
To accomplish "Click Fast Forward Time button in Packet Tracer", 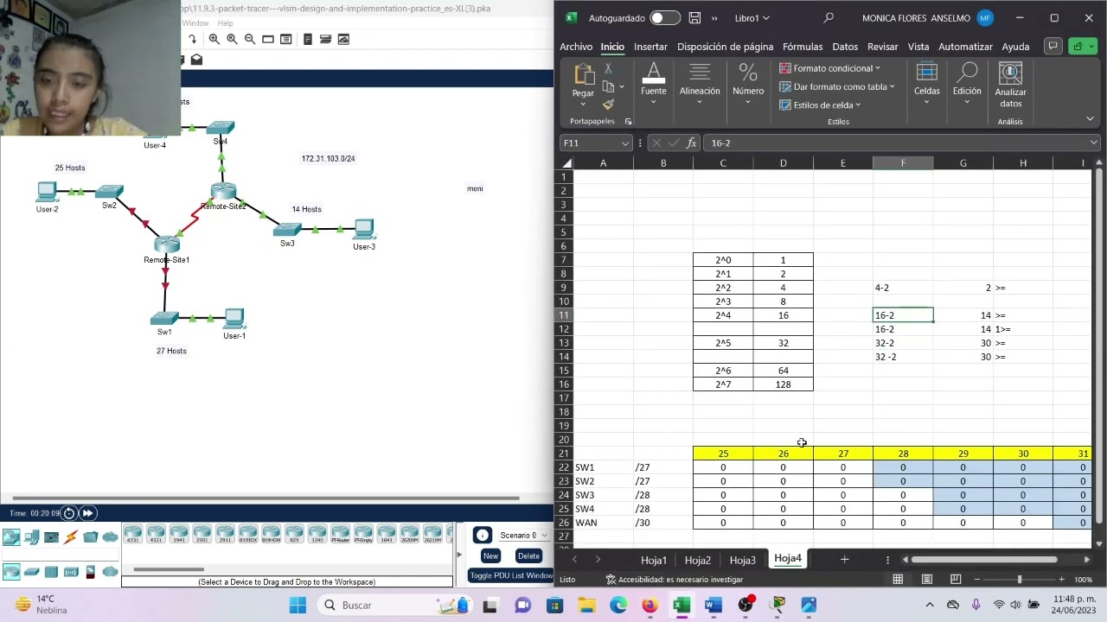I will pyautogui.click(x=87, y=513).
